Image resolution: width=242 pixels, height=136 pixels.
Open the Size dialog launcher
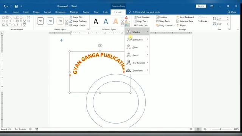click(x=229, y=29)
